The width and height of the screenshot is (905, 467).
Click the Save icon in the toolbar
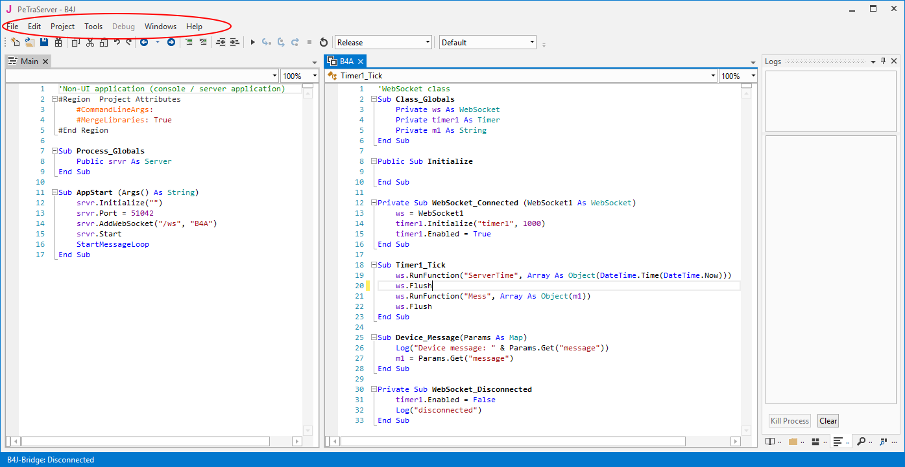click(x=44, y=42)
